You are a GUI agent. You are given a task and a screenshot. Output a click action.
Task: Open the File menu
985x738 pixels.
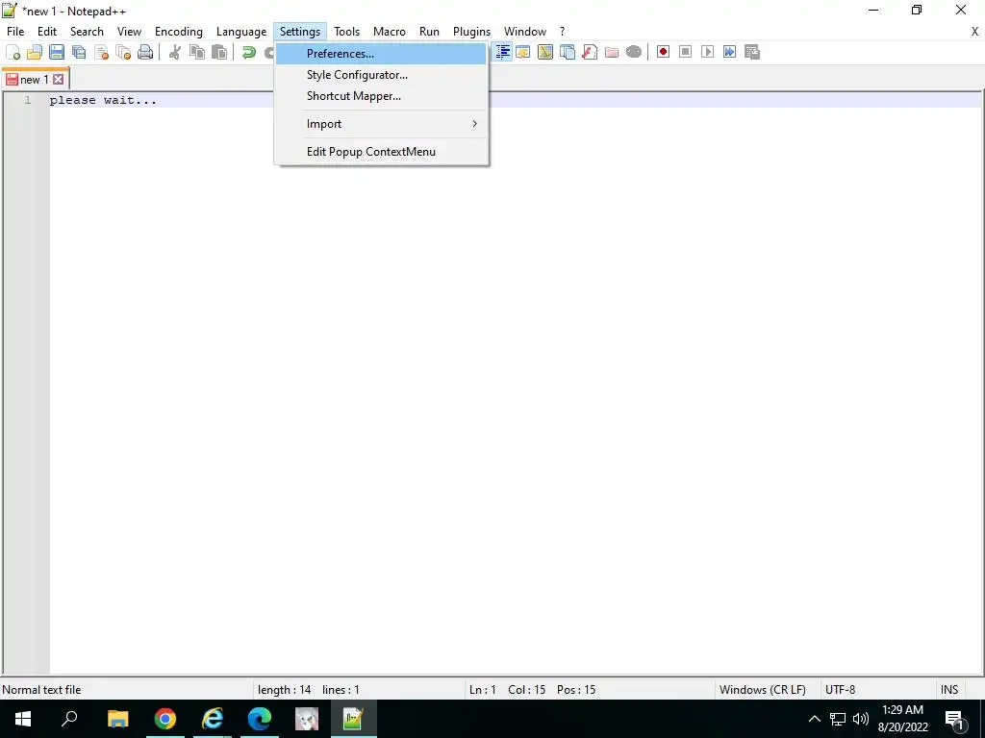15,32
